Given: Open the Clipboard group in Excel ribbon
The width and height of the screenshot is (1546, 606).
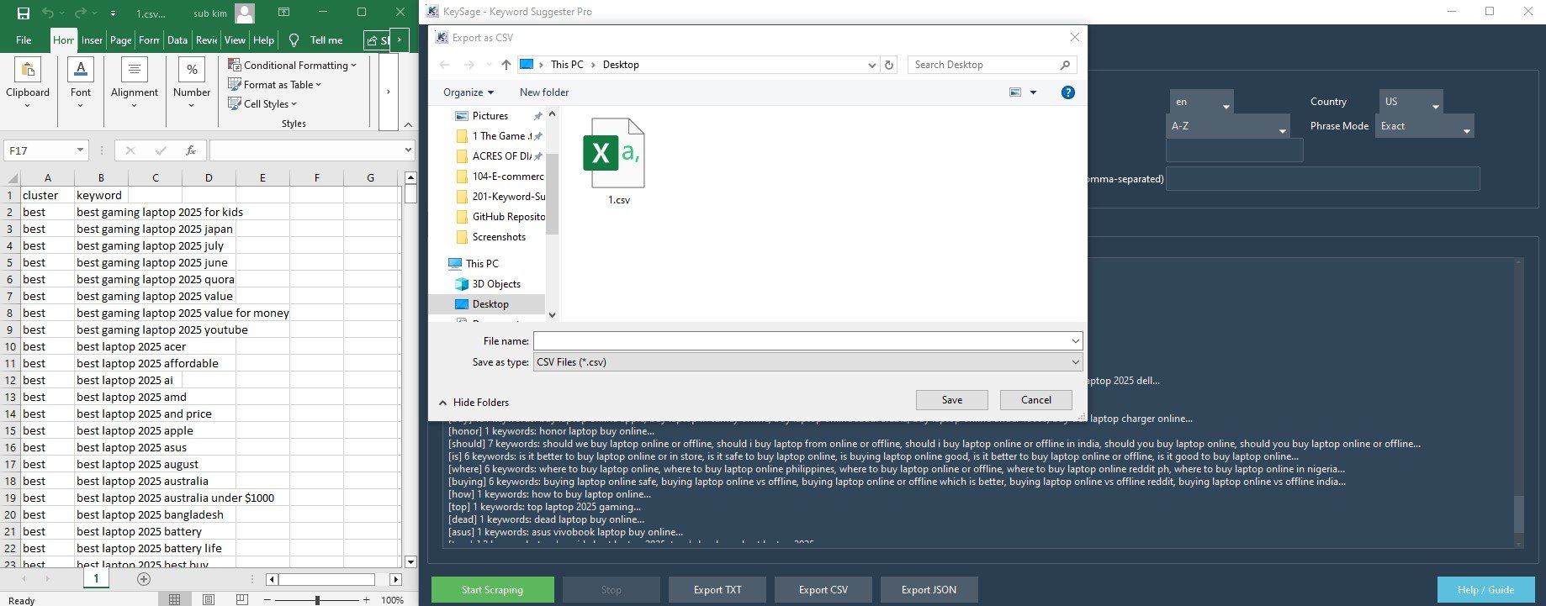Looking at the screenshot, I should pyautogui.click(x=28, y=84).
